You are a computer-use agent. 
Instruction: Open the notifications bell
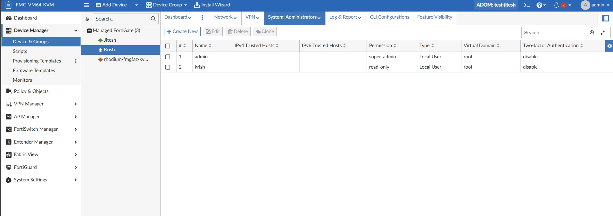(556, 5)
